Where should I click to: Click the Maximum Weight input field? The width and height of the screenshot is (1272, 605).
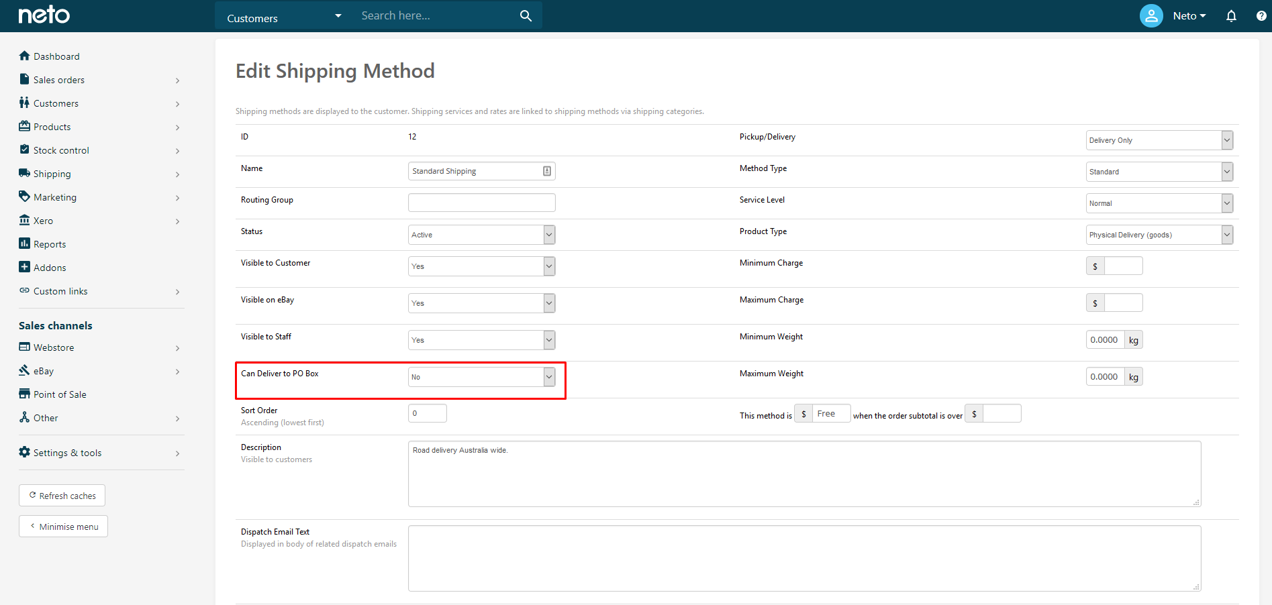[x=1105, y=377]
